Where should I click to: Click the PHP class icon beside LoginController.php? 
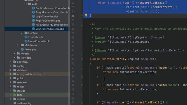(x=33, y=16)
